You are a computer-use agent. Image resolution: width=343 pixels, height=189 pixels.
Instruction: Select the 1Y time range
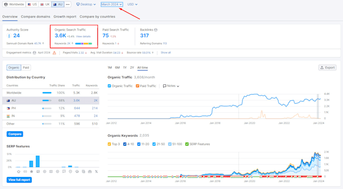(125, 67)
